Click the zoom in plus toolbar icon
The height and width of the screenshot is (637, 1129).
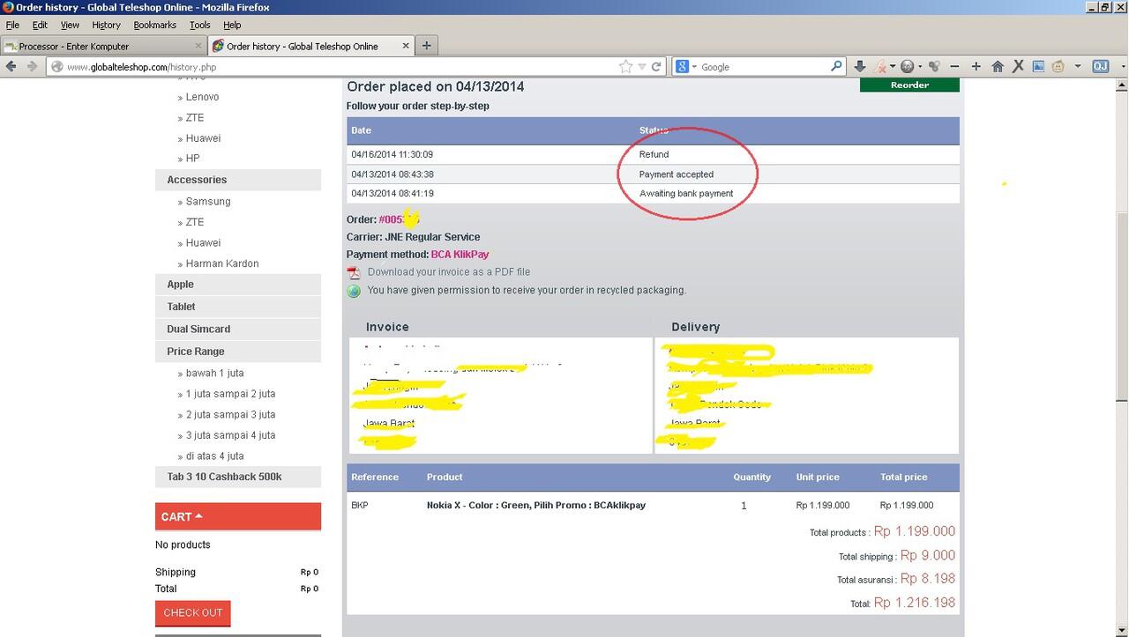click(976, 66)
